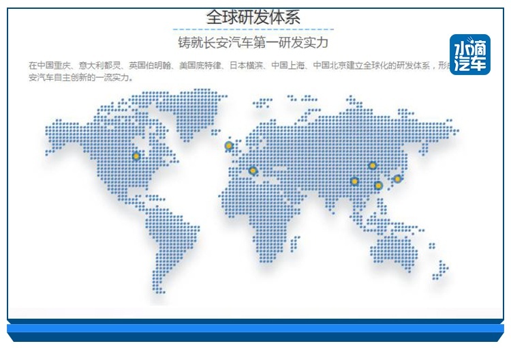Click the Beijing marker in northern China
The image size is (511, 348).
tap(373, 166)
